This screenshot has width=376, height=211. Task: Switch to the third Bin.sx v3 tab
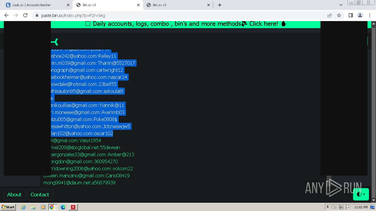(x=178, y=5)
